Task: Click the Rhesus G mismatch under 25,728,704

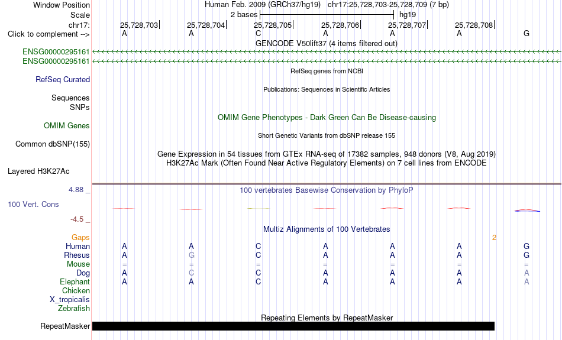Action: (192, 255)
